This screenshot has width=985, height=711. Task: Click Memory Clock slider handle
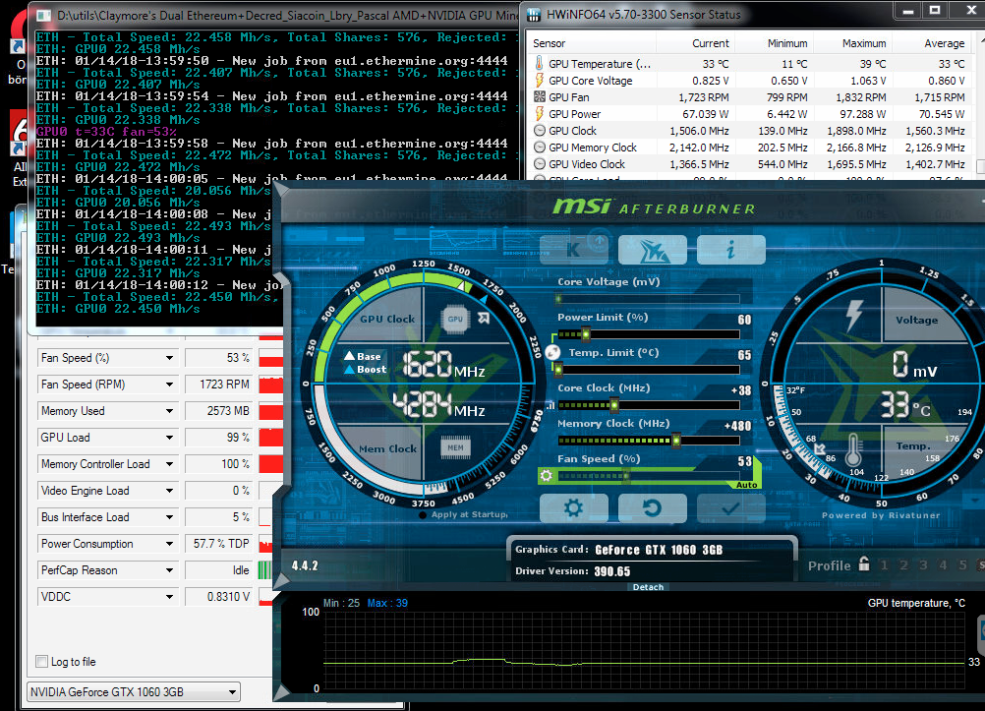pos(676,441)
